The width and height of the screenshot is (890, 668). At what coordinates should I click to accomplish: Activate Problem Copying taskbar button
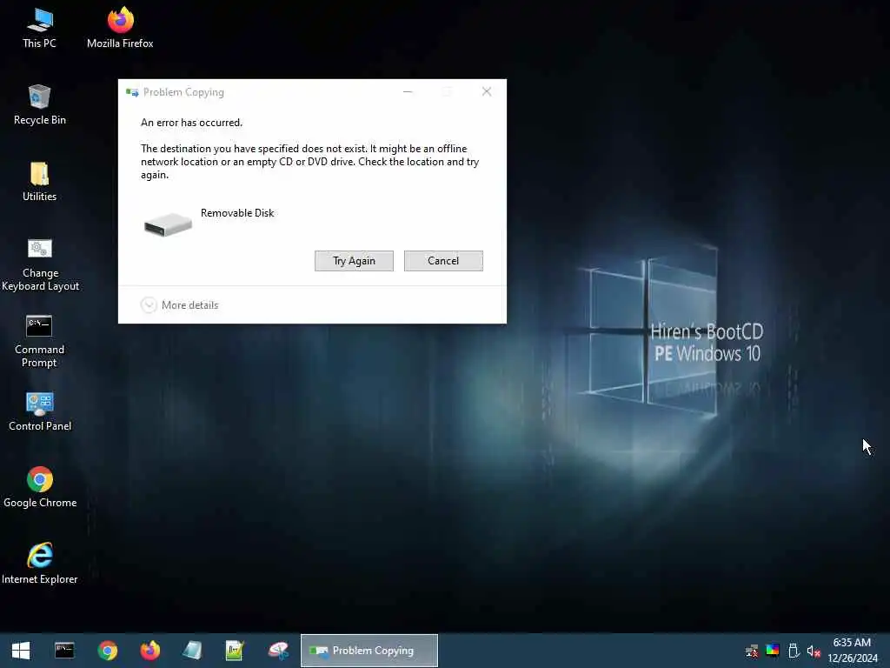369,651
